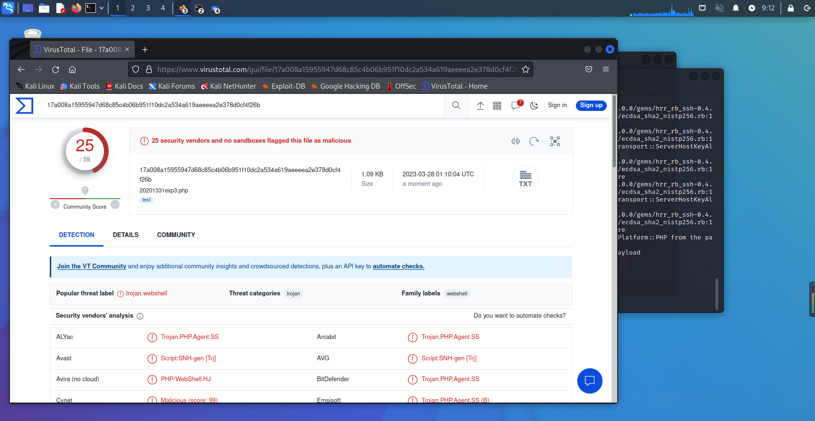
Task: Click the PHP/WebShell.HJ result for Avira
Action: (x=185, y=379)
